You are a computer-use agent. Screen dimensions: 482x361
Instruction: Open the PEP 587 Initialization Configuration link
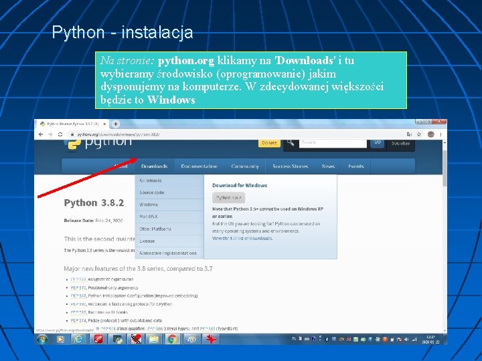point(78,296)
